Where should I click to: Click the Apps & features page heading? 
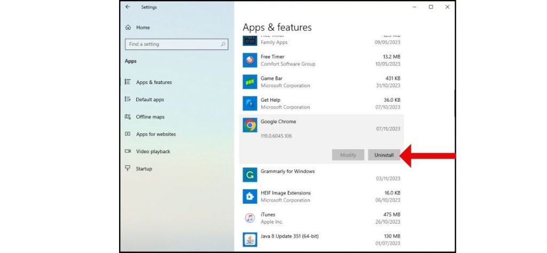click(x=277, y=27)
